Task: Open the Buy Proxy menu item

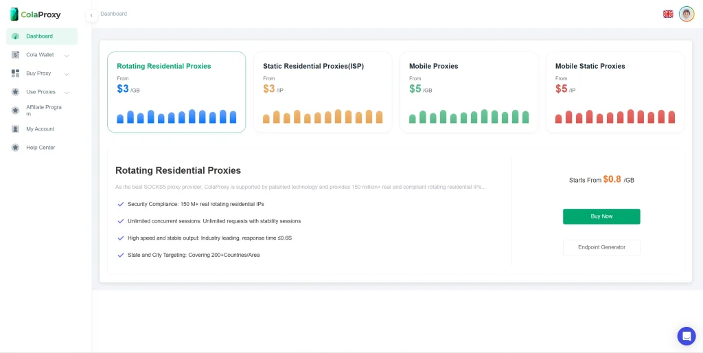Action: [42, 73]
